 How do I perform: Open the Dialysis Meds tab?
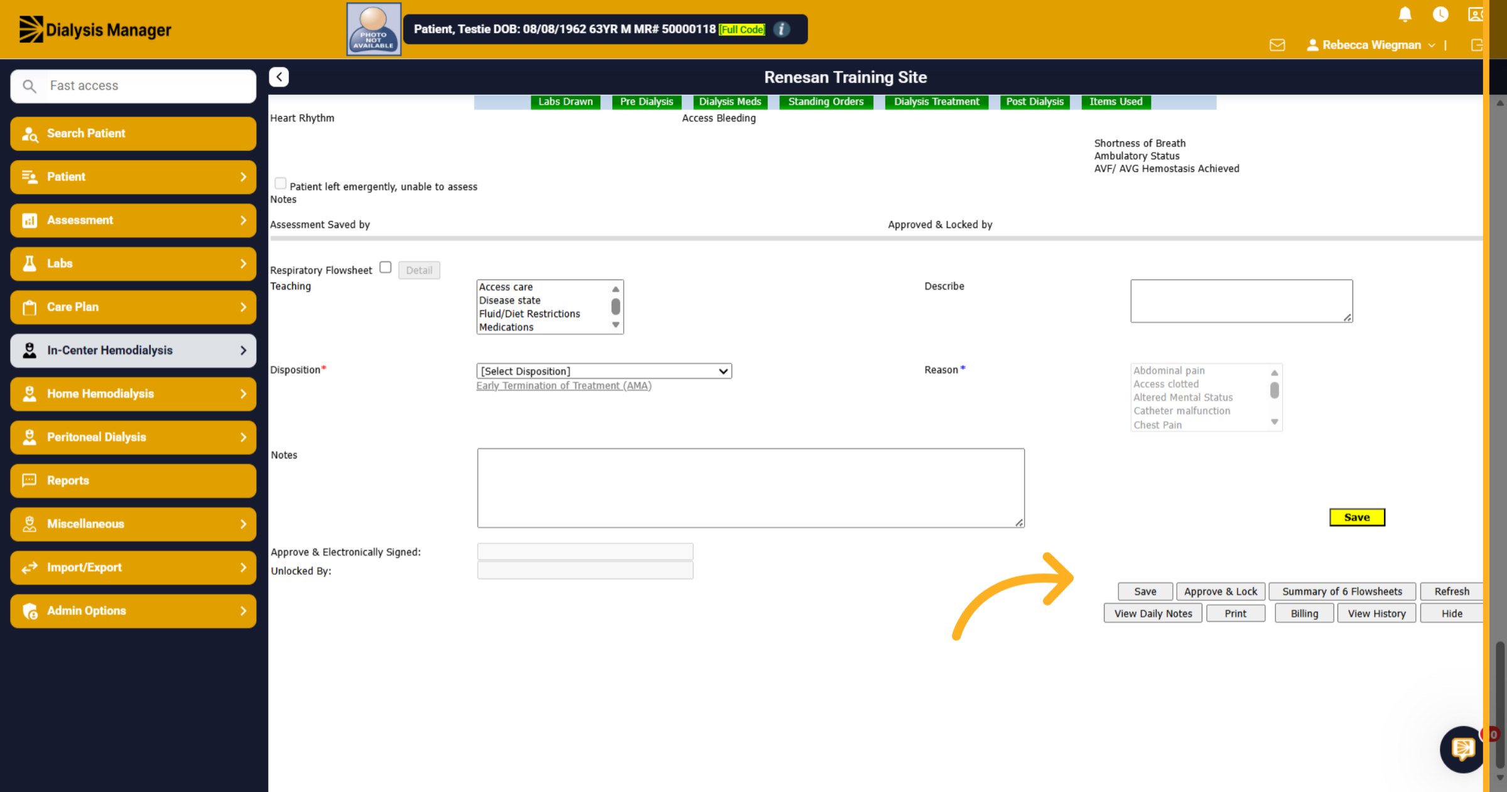click(730, 102)
